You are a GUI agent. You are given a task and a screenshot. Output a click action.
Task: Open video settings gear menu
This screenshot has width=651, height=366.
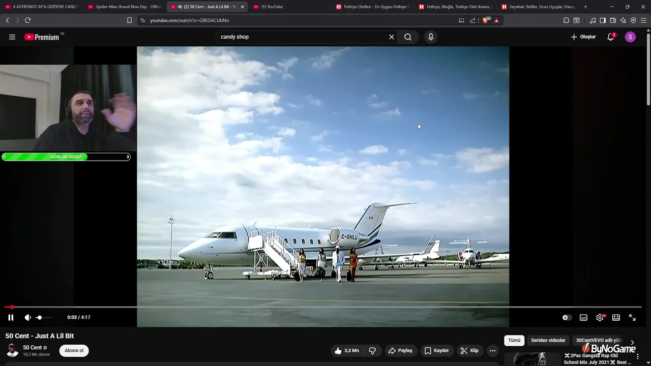coord(600,317)
